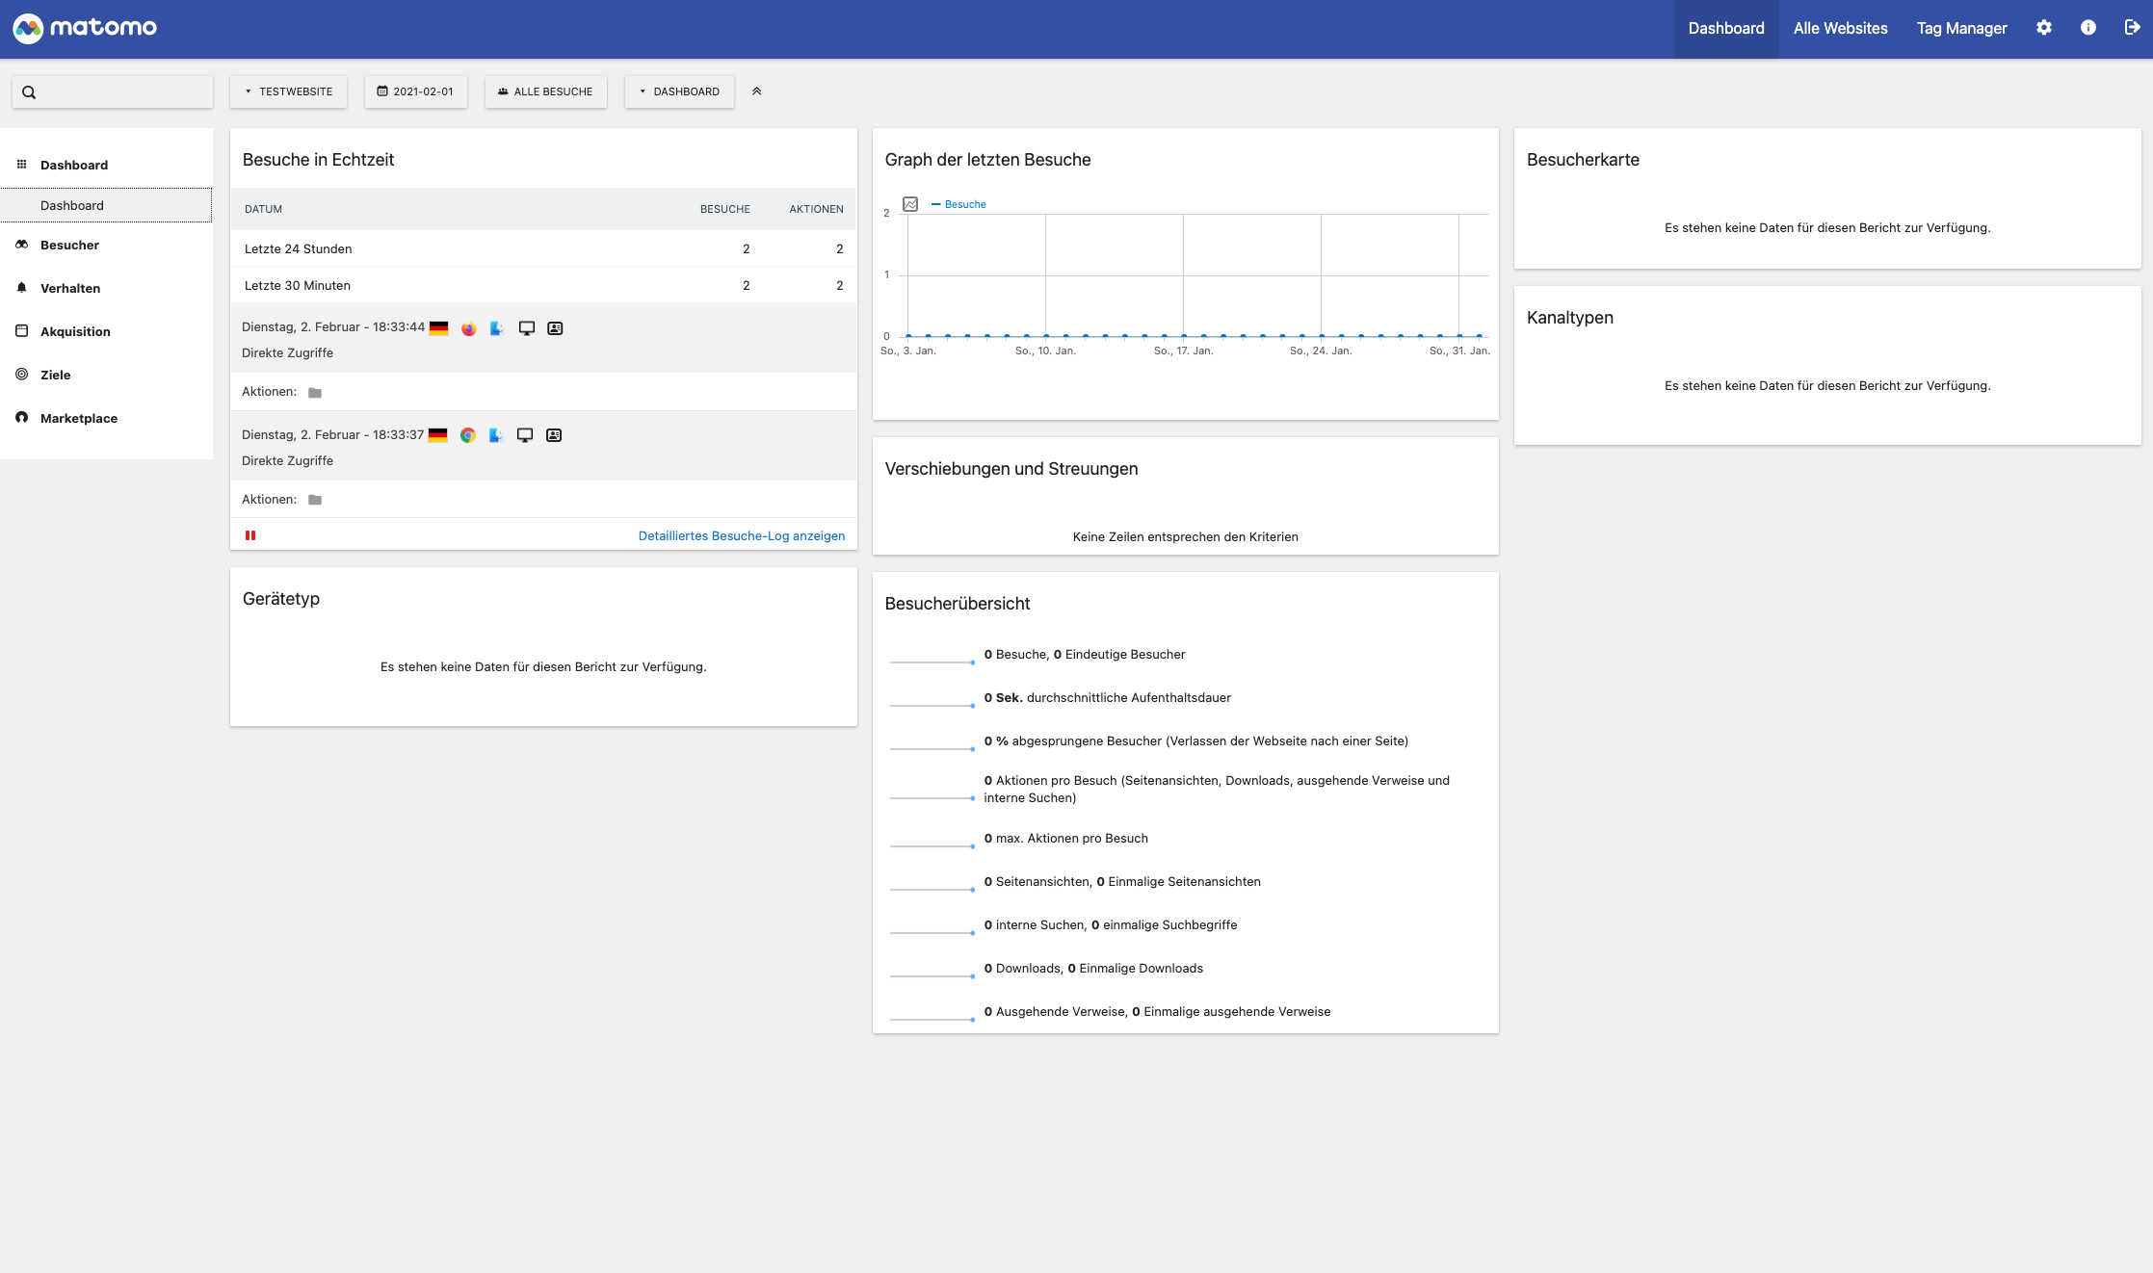Click the graph metrics picker icon
The image size is (2153, 1273).
[910, 204]
